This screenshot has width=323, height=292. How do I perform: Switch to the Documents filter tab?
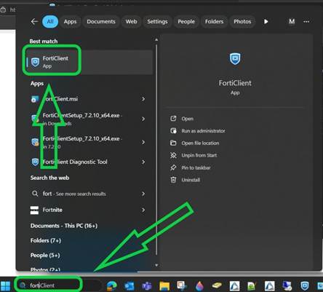[x=101, y=22]
